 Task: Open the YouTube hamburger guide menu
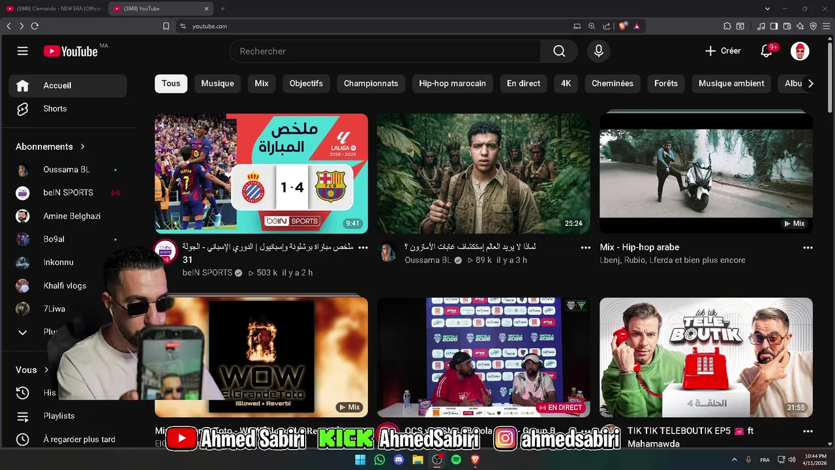(x=23, y=51)
